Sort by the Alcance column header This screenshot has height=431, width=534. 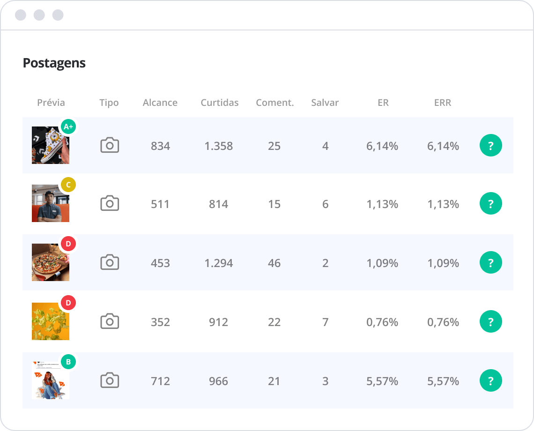pos(160,103)
